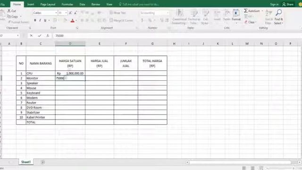Select the cell labeled Kabel Printer
This screenshot has height=170, width=302.
click(41, 117)
